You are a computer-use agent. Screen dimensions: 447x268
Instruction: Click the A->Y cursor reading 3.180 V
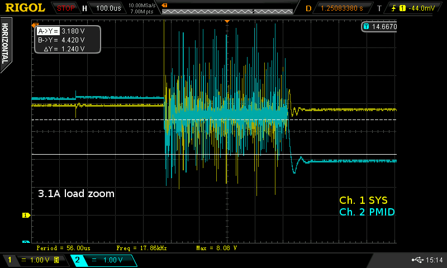pos(61,31)
